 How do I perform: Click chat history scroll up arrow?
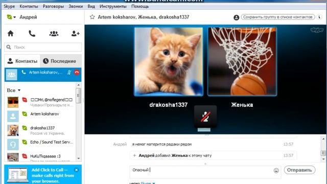[x=323, y=139]
